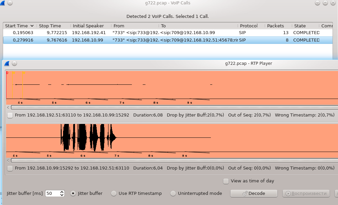Image resolution: width=338 pixels, height=205 pixels.
Task: Click the round pin button in RTP Player title bar
Action: point(14,63)
